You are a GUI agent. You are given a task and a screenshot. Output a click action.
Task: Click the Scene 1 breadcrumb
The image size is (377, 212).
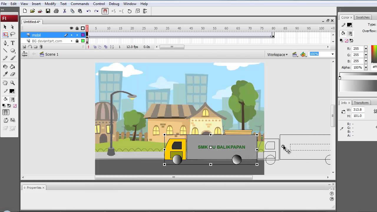[x=49, y=54]
